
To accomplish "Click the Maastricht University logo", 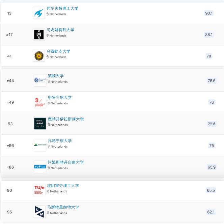I will (x=39, y=211).
